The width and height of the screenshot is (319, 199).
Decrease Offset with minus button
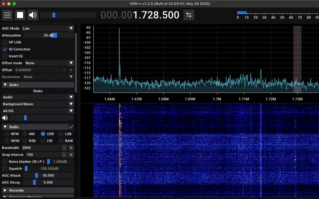64,70
